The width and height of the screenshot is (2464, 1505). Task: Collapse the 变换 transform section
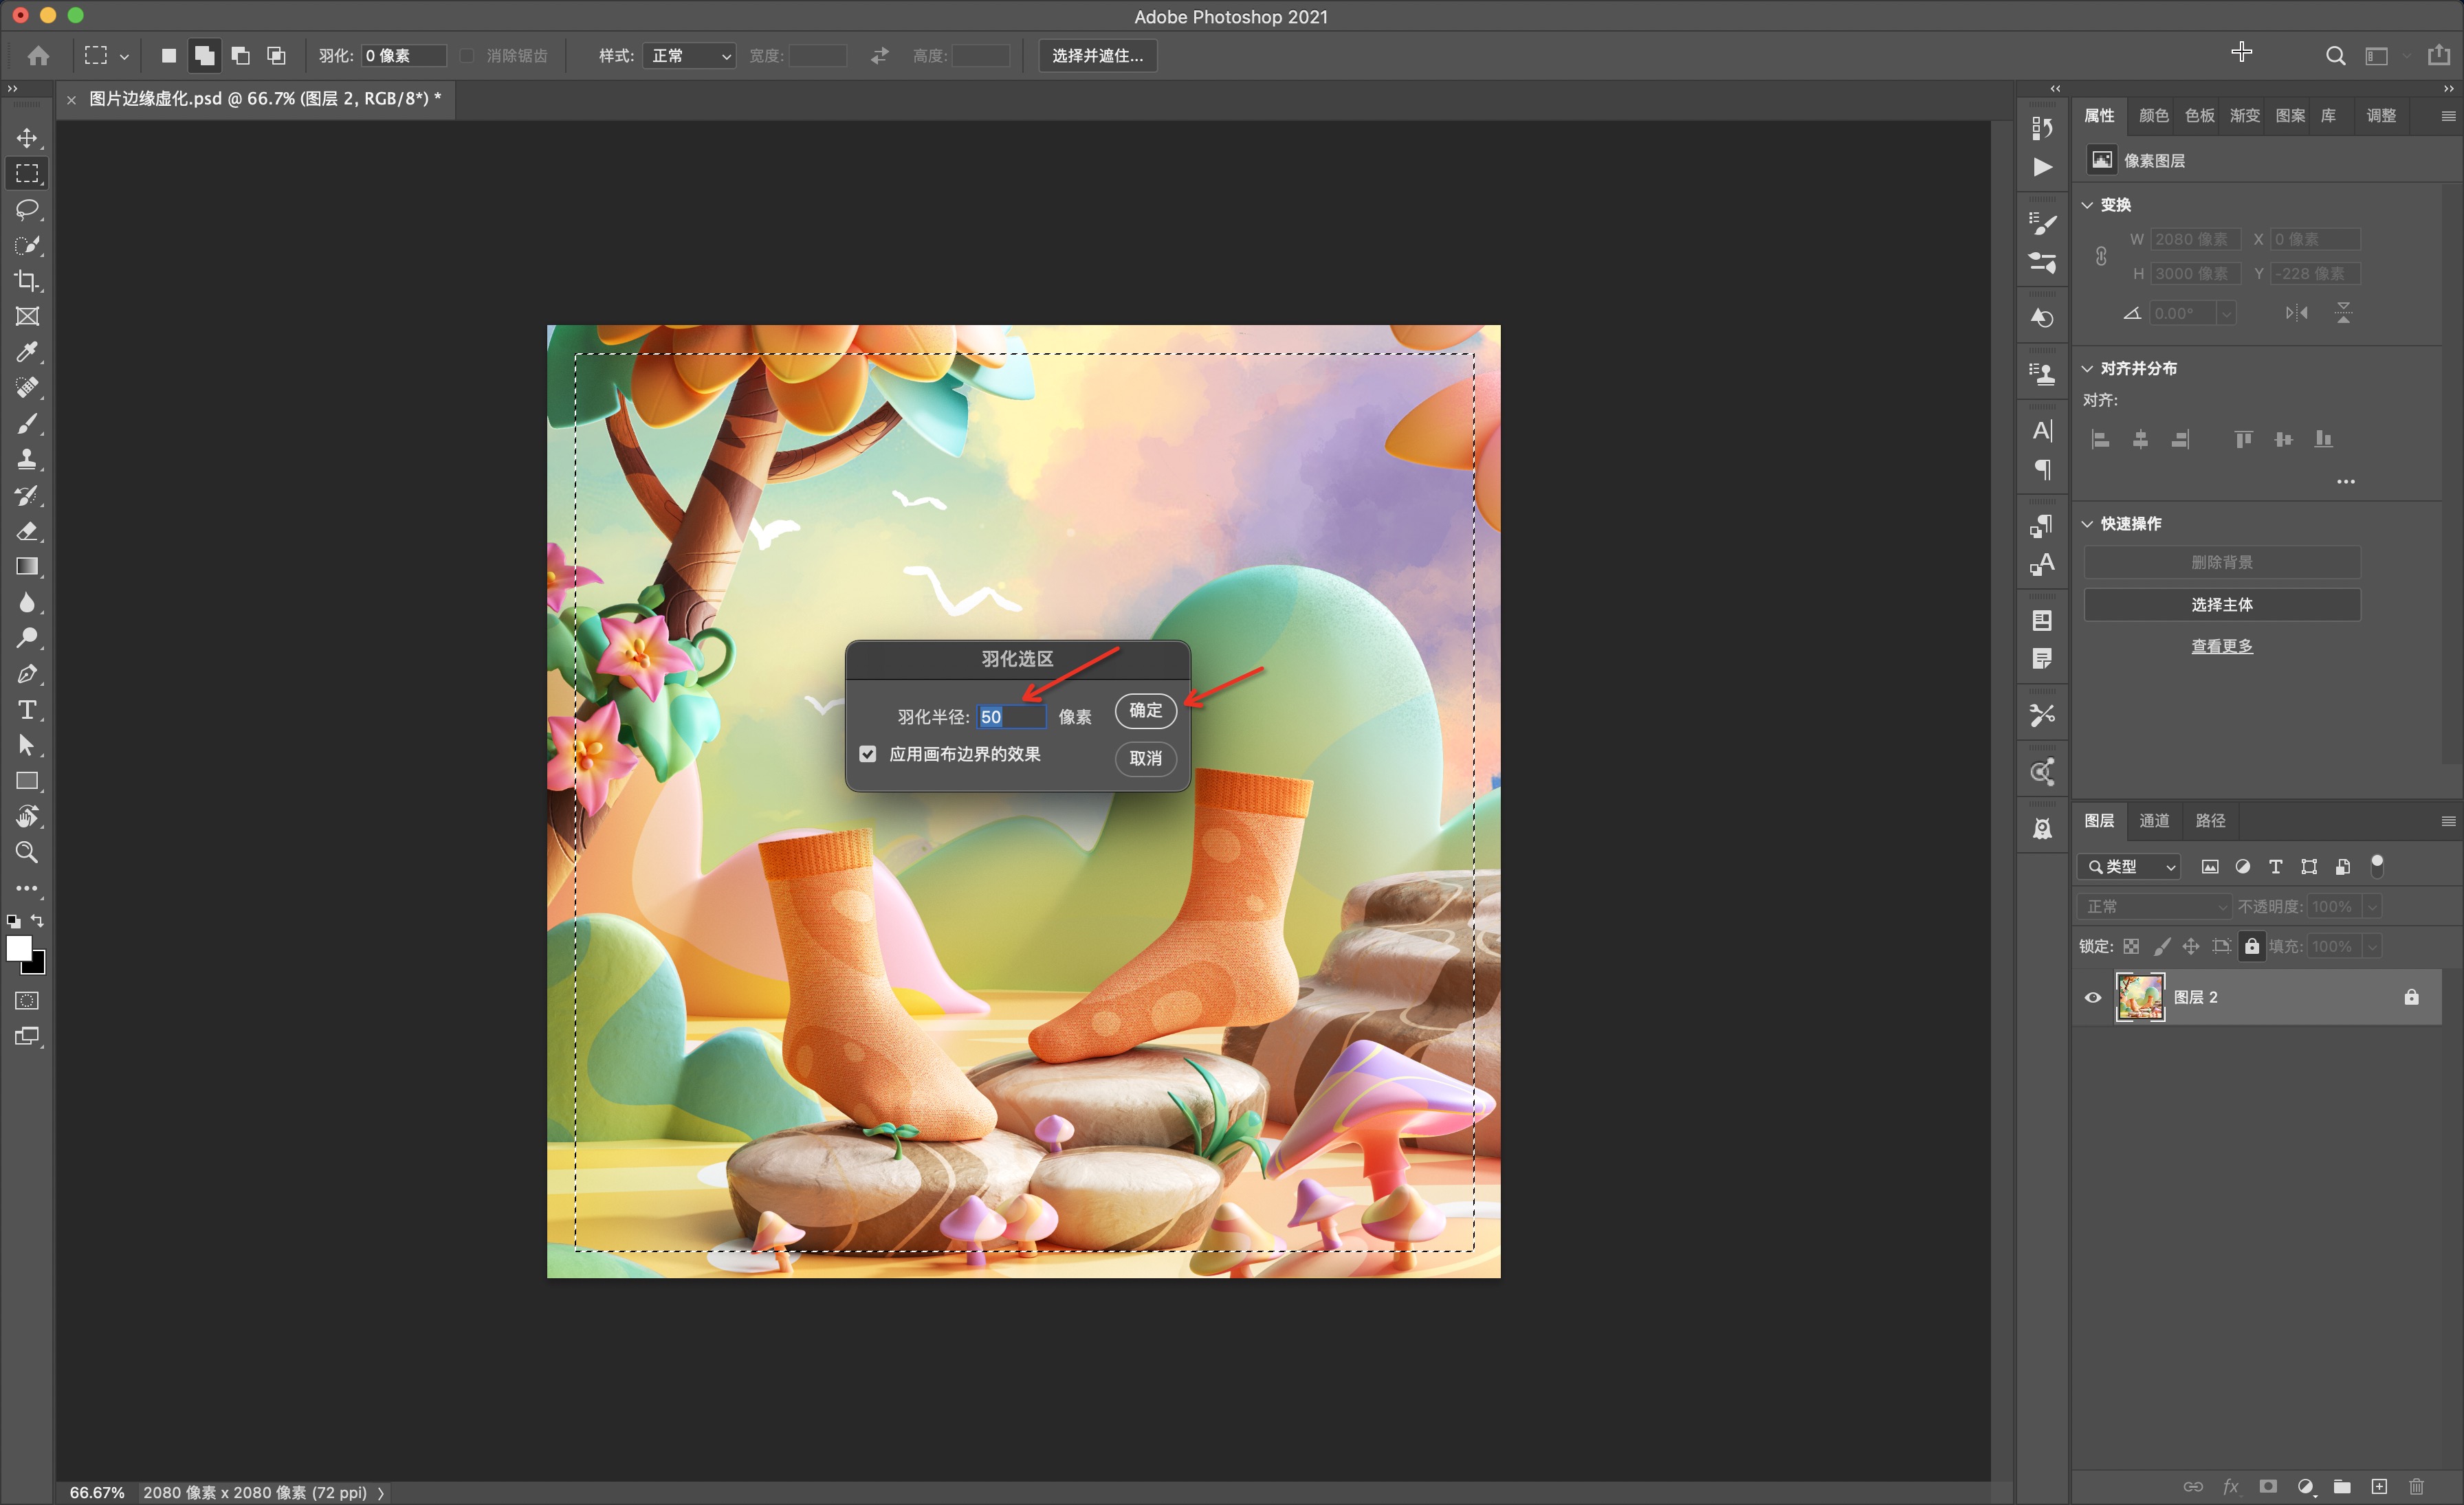pos(2087,205)
